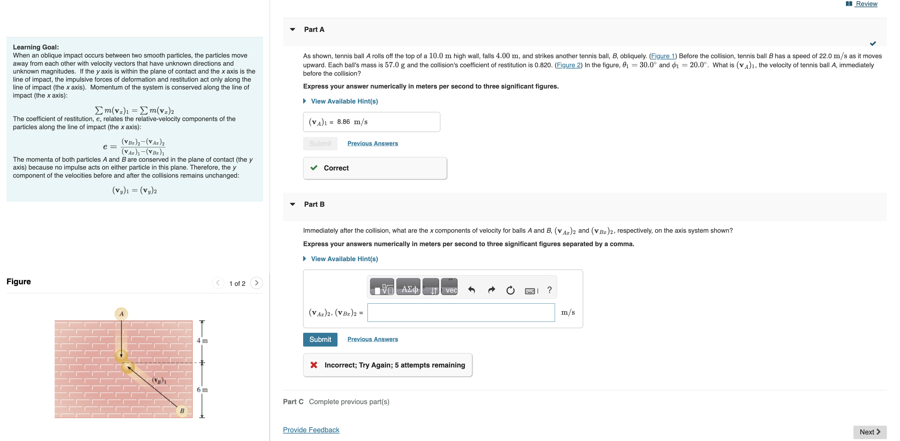Click the Review bookmark icon

point(849,3)
